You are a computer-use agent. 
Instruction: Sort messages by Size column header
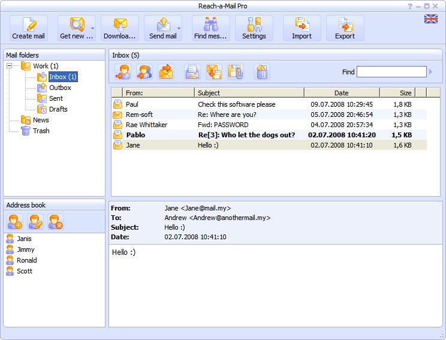coord(397,93)
